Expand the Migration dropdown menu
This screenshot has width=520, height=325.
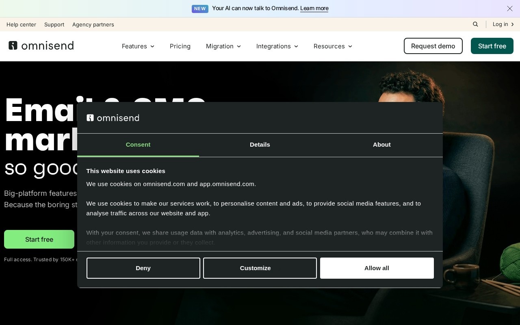coord(223,46)
